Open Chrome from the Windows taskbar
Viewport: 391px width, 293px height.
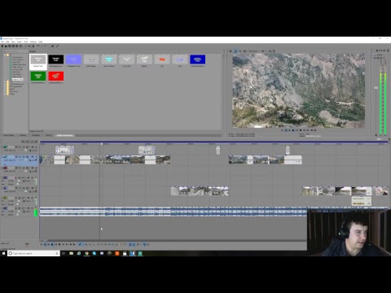(86, 253)
